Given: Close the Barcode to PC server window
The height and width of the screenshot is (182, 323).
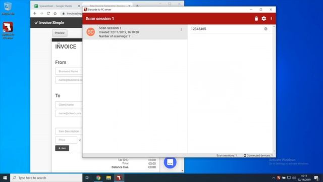Looking at the screenshot, I should (271, 10).
